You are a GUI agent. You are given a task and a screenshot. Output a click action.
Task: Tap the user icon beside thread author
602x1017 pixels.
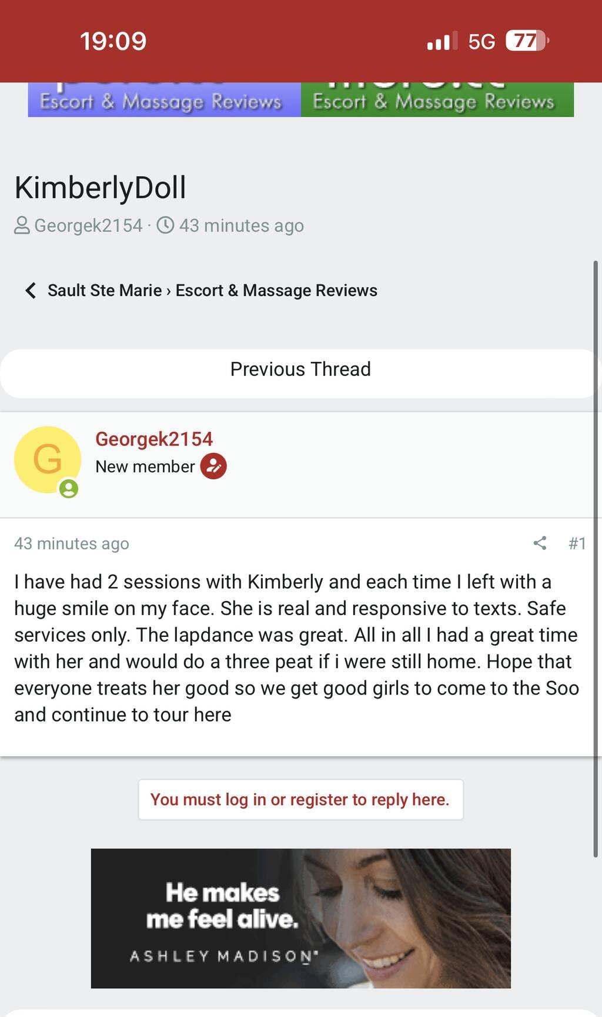click(x=22, y=226)
